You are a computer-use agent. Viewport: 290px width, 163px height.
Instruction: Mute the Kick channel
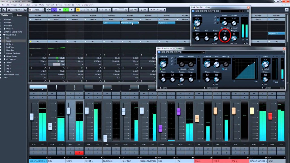click(x=52, y=94)
